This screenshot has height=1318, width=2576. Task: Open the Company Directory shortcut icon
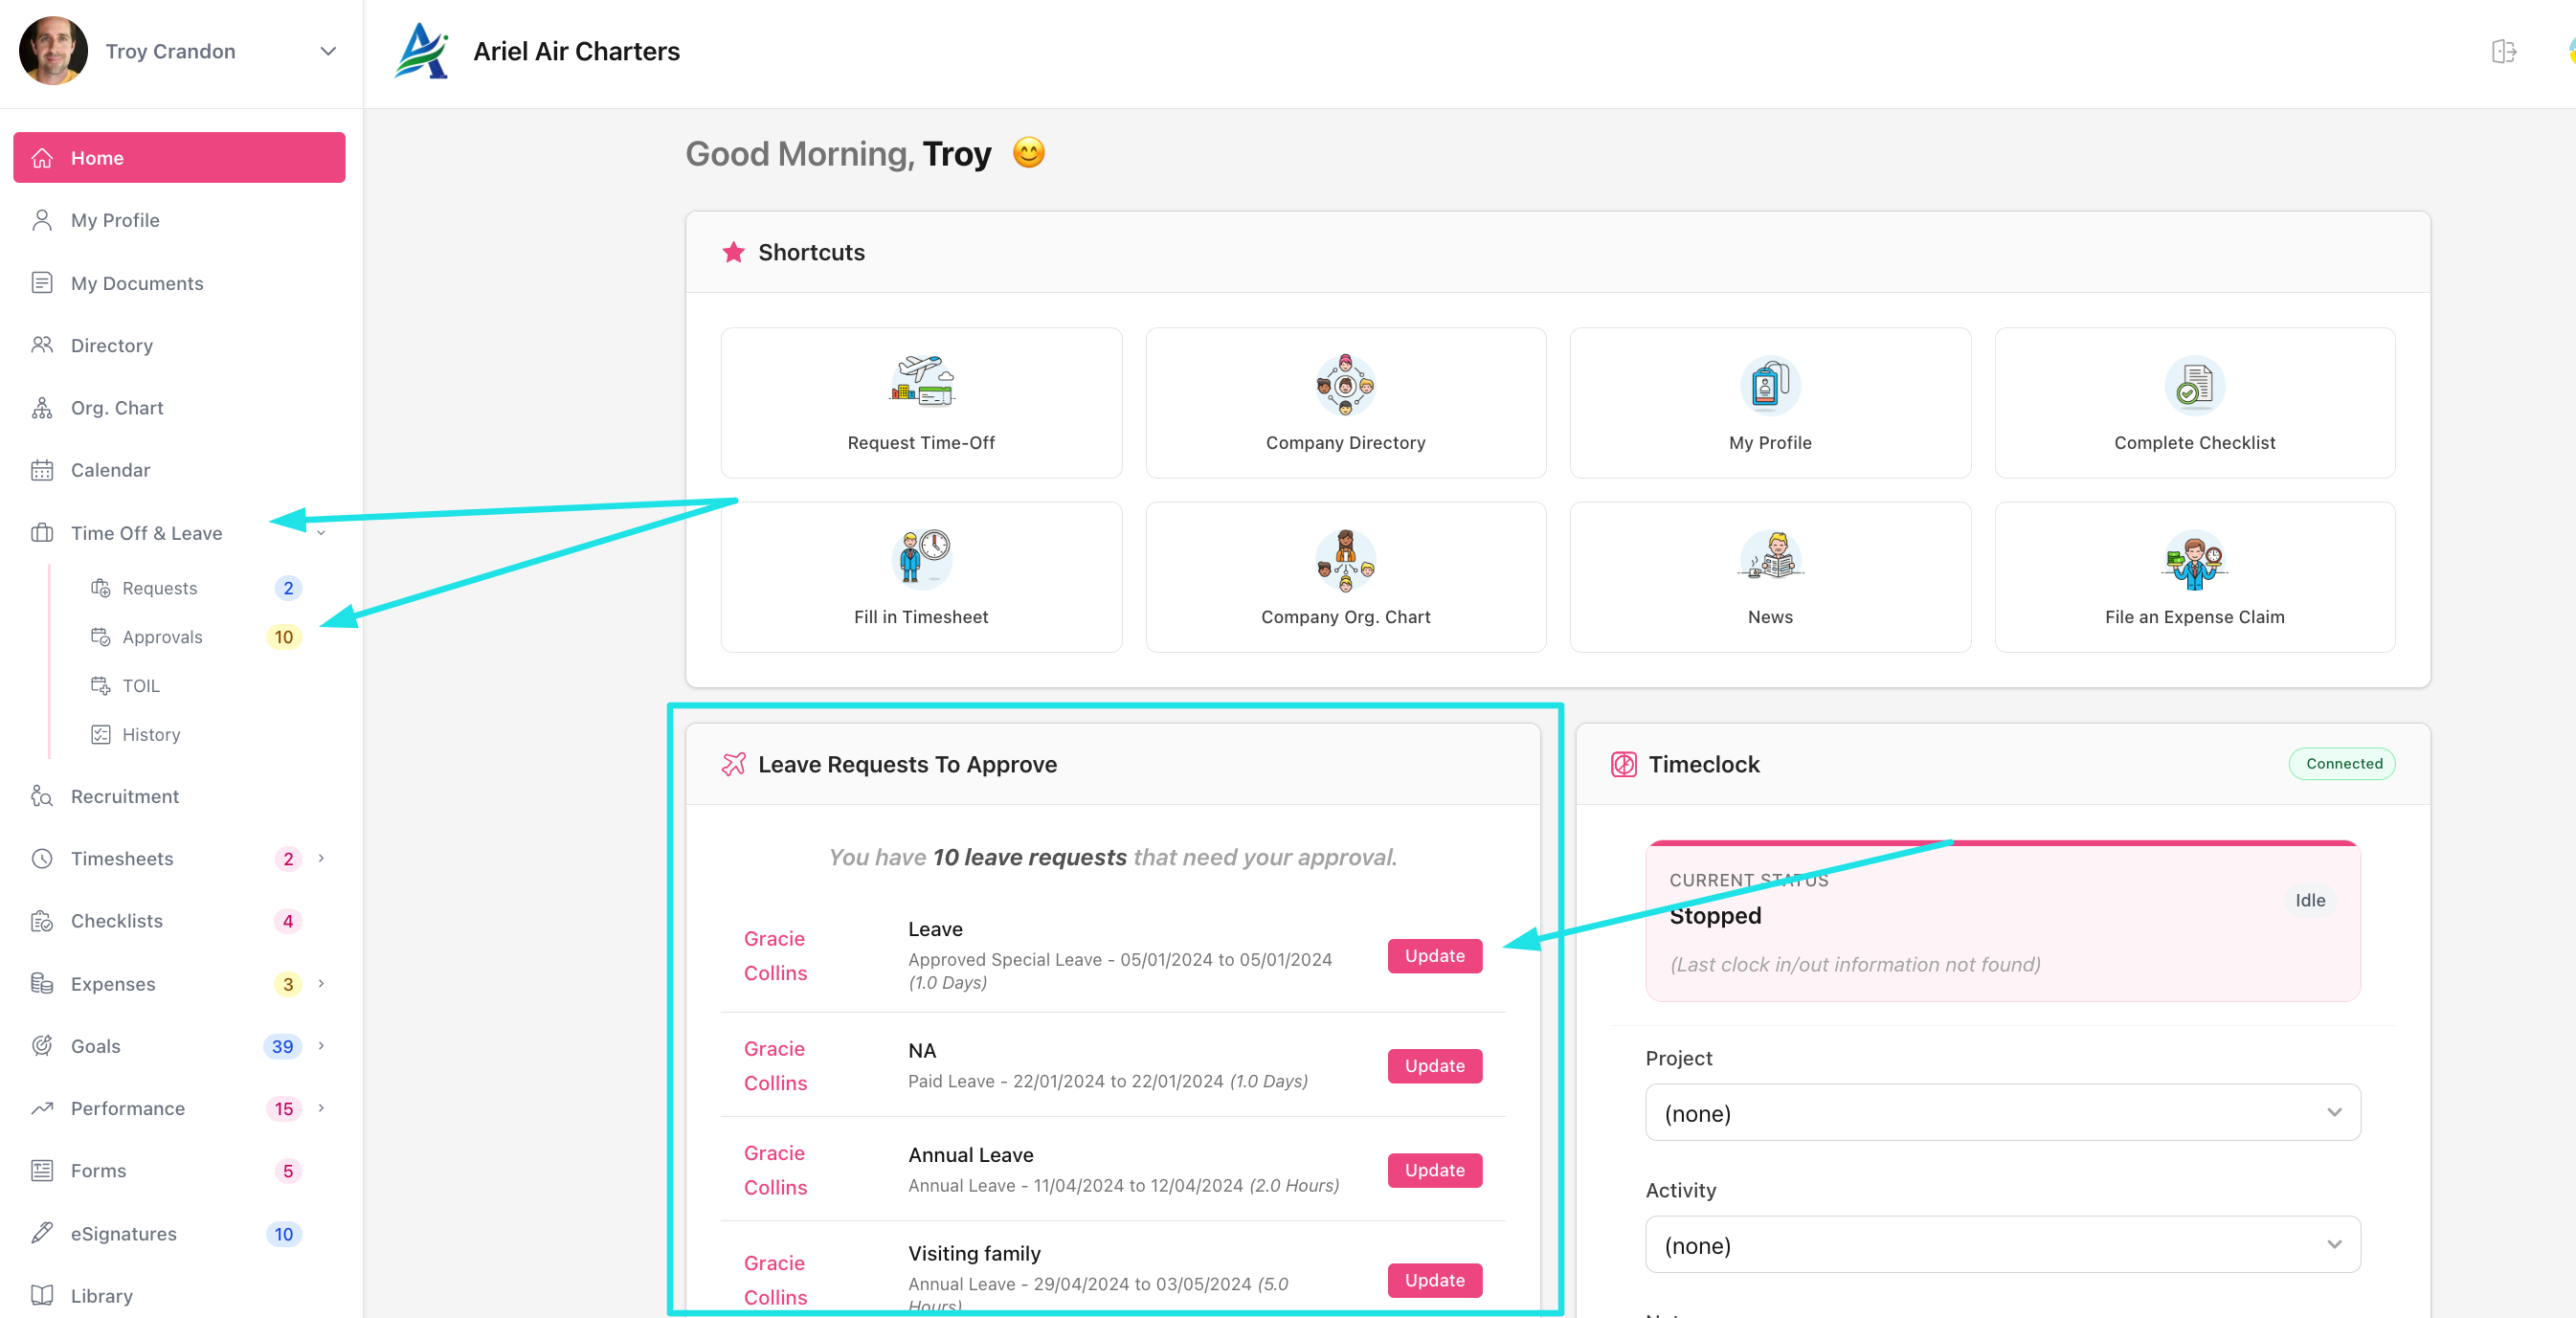(x=1345, y=385)
